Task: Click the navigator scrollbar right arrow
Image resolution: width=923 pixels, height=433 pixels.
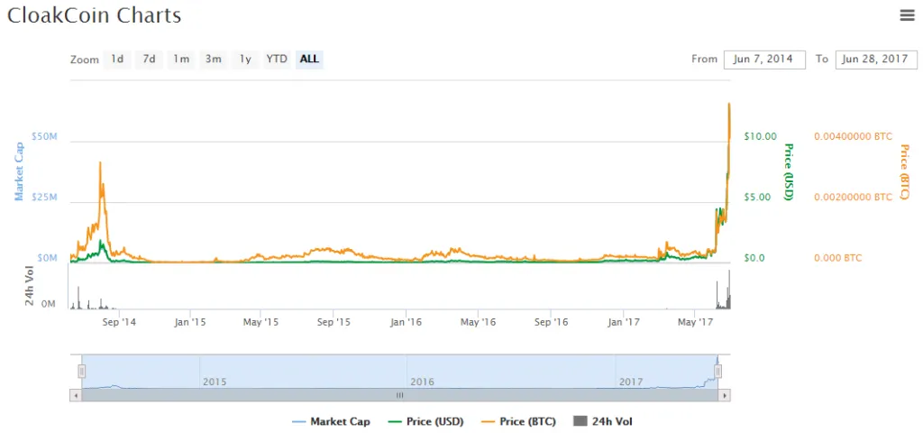Action: click(x=725, y=395)
